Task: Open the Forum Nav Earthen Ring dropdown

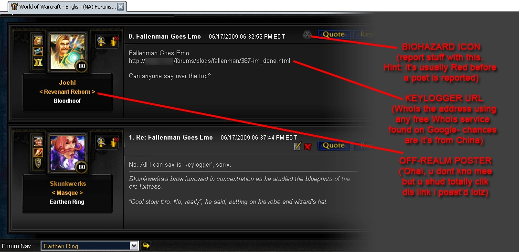Action: [89, 246]
